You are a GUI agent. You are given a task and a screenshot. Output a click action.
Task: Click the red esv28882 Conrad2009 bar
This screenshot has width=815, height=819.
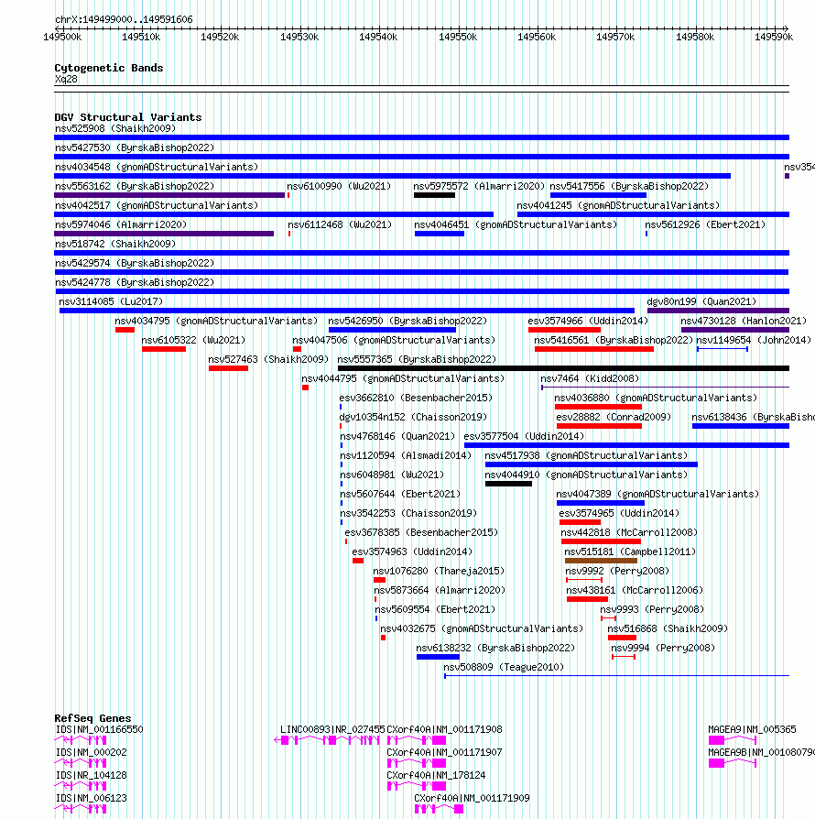[599, 426]
